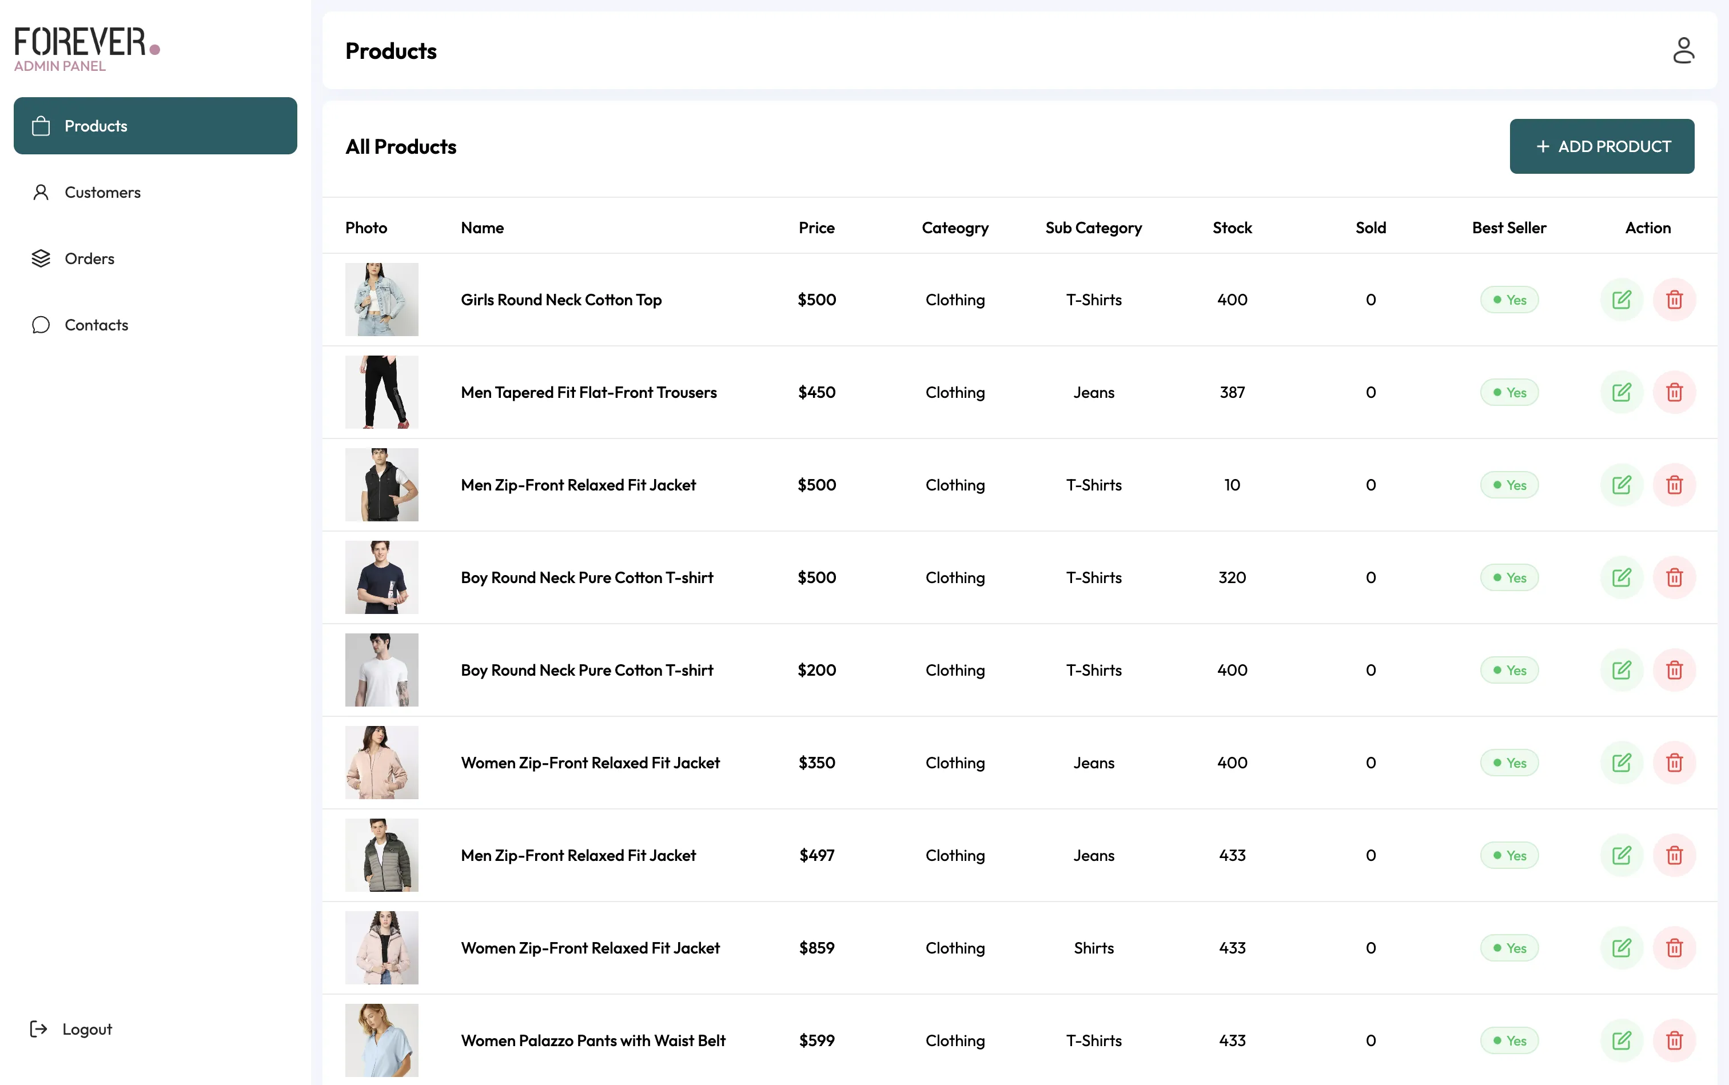Edit the $350 Women Zip-Front Relaxed Fit Jacket

pos(1622,762)
